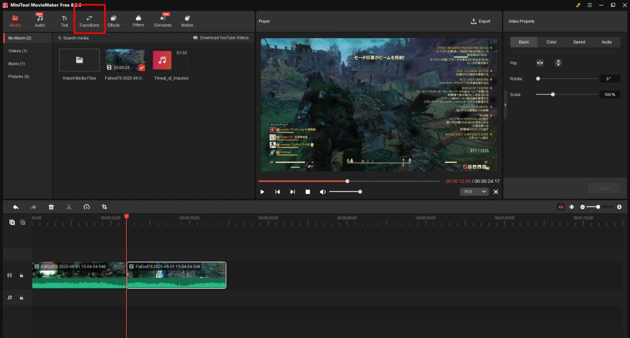Open the Audio library tab

[40, 21]
